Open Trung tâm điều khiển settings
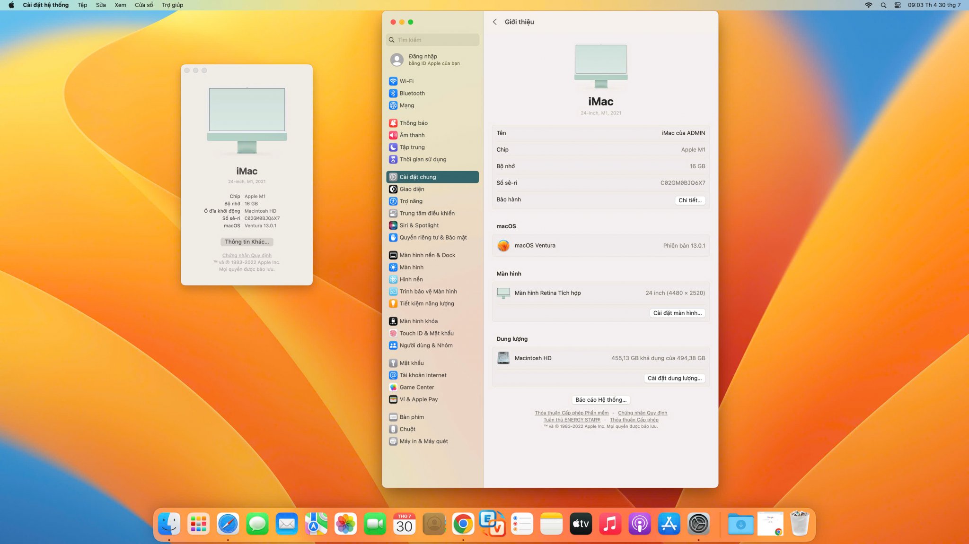 click(x=432, y=213)
